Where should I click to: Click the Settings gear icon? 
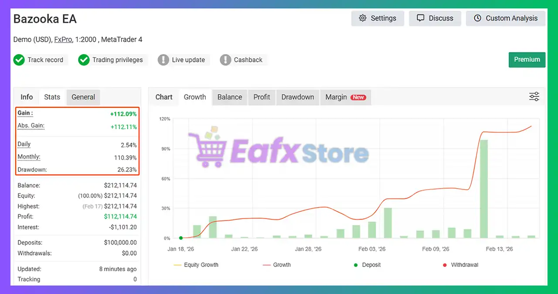coord(362,18)
